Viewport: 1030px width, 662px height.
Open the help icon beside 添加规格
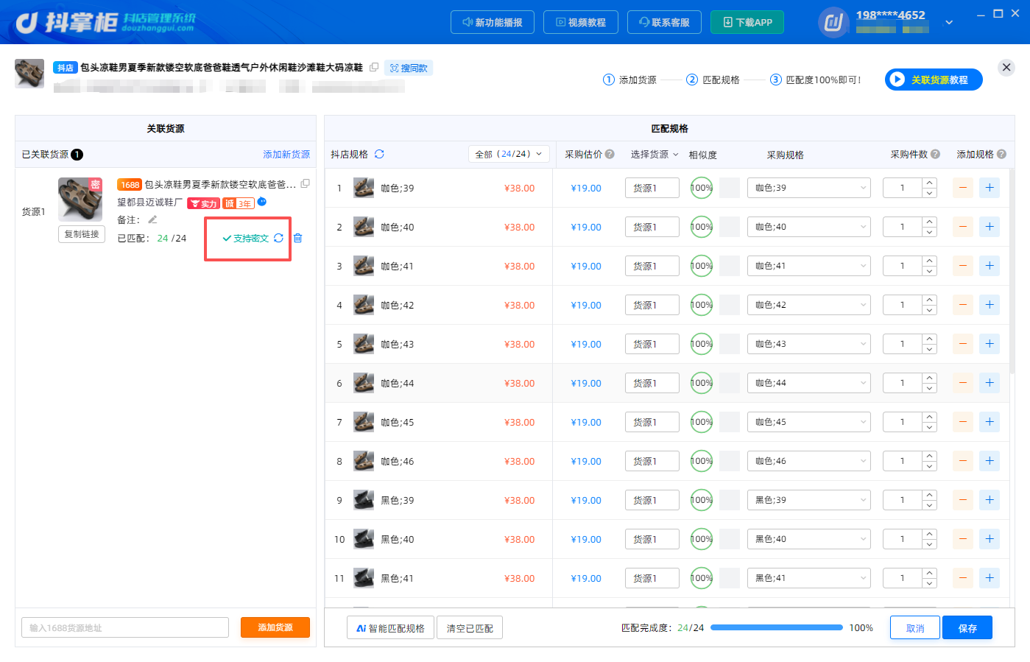[x=1001, y=154]
